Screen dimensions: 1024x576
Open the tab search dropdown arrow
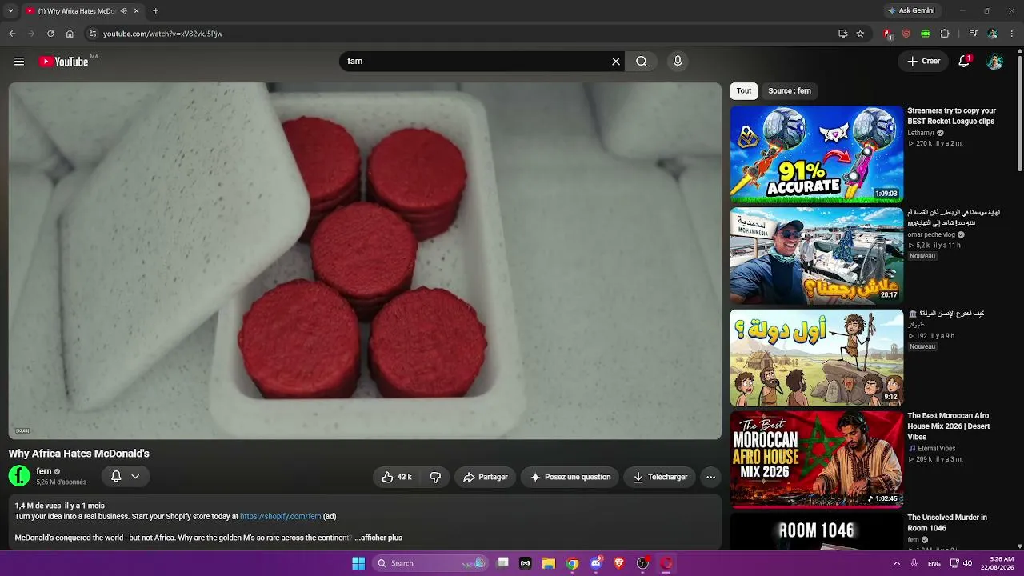[10, 10]
